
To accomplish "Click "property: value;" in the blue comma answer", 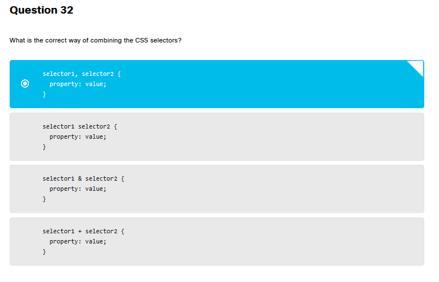I will coord(78,84).
